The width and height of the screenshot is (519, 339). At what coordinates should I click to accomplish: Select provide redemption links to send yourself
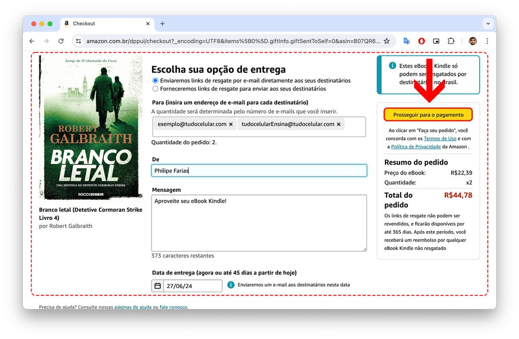155,89
